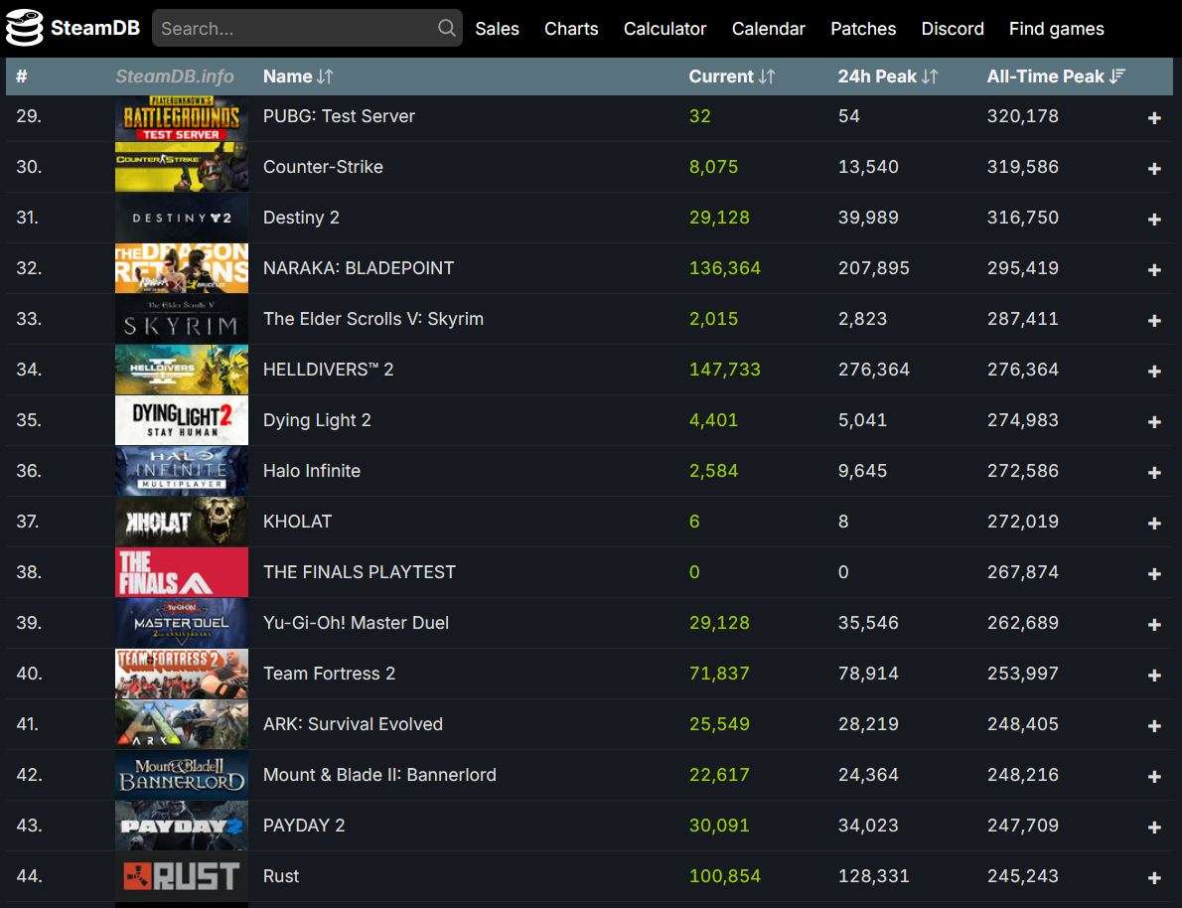This screenshot has height=908, width=1182.
Task: Expand the ARK: Survival Evolved plus icon
Action: 1154,725
